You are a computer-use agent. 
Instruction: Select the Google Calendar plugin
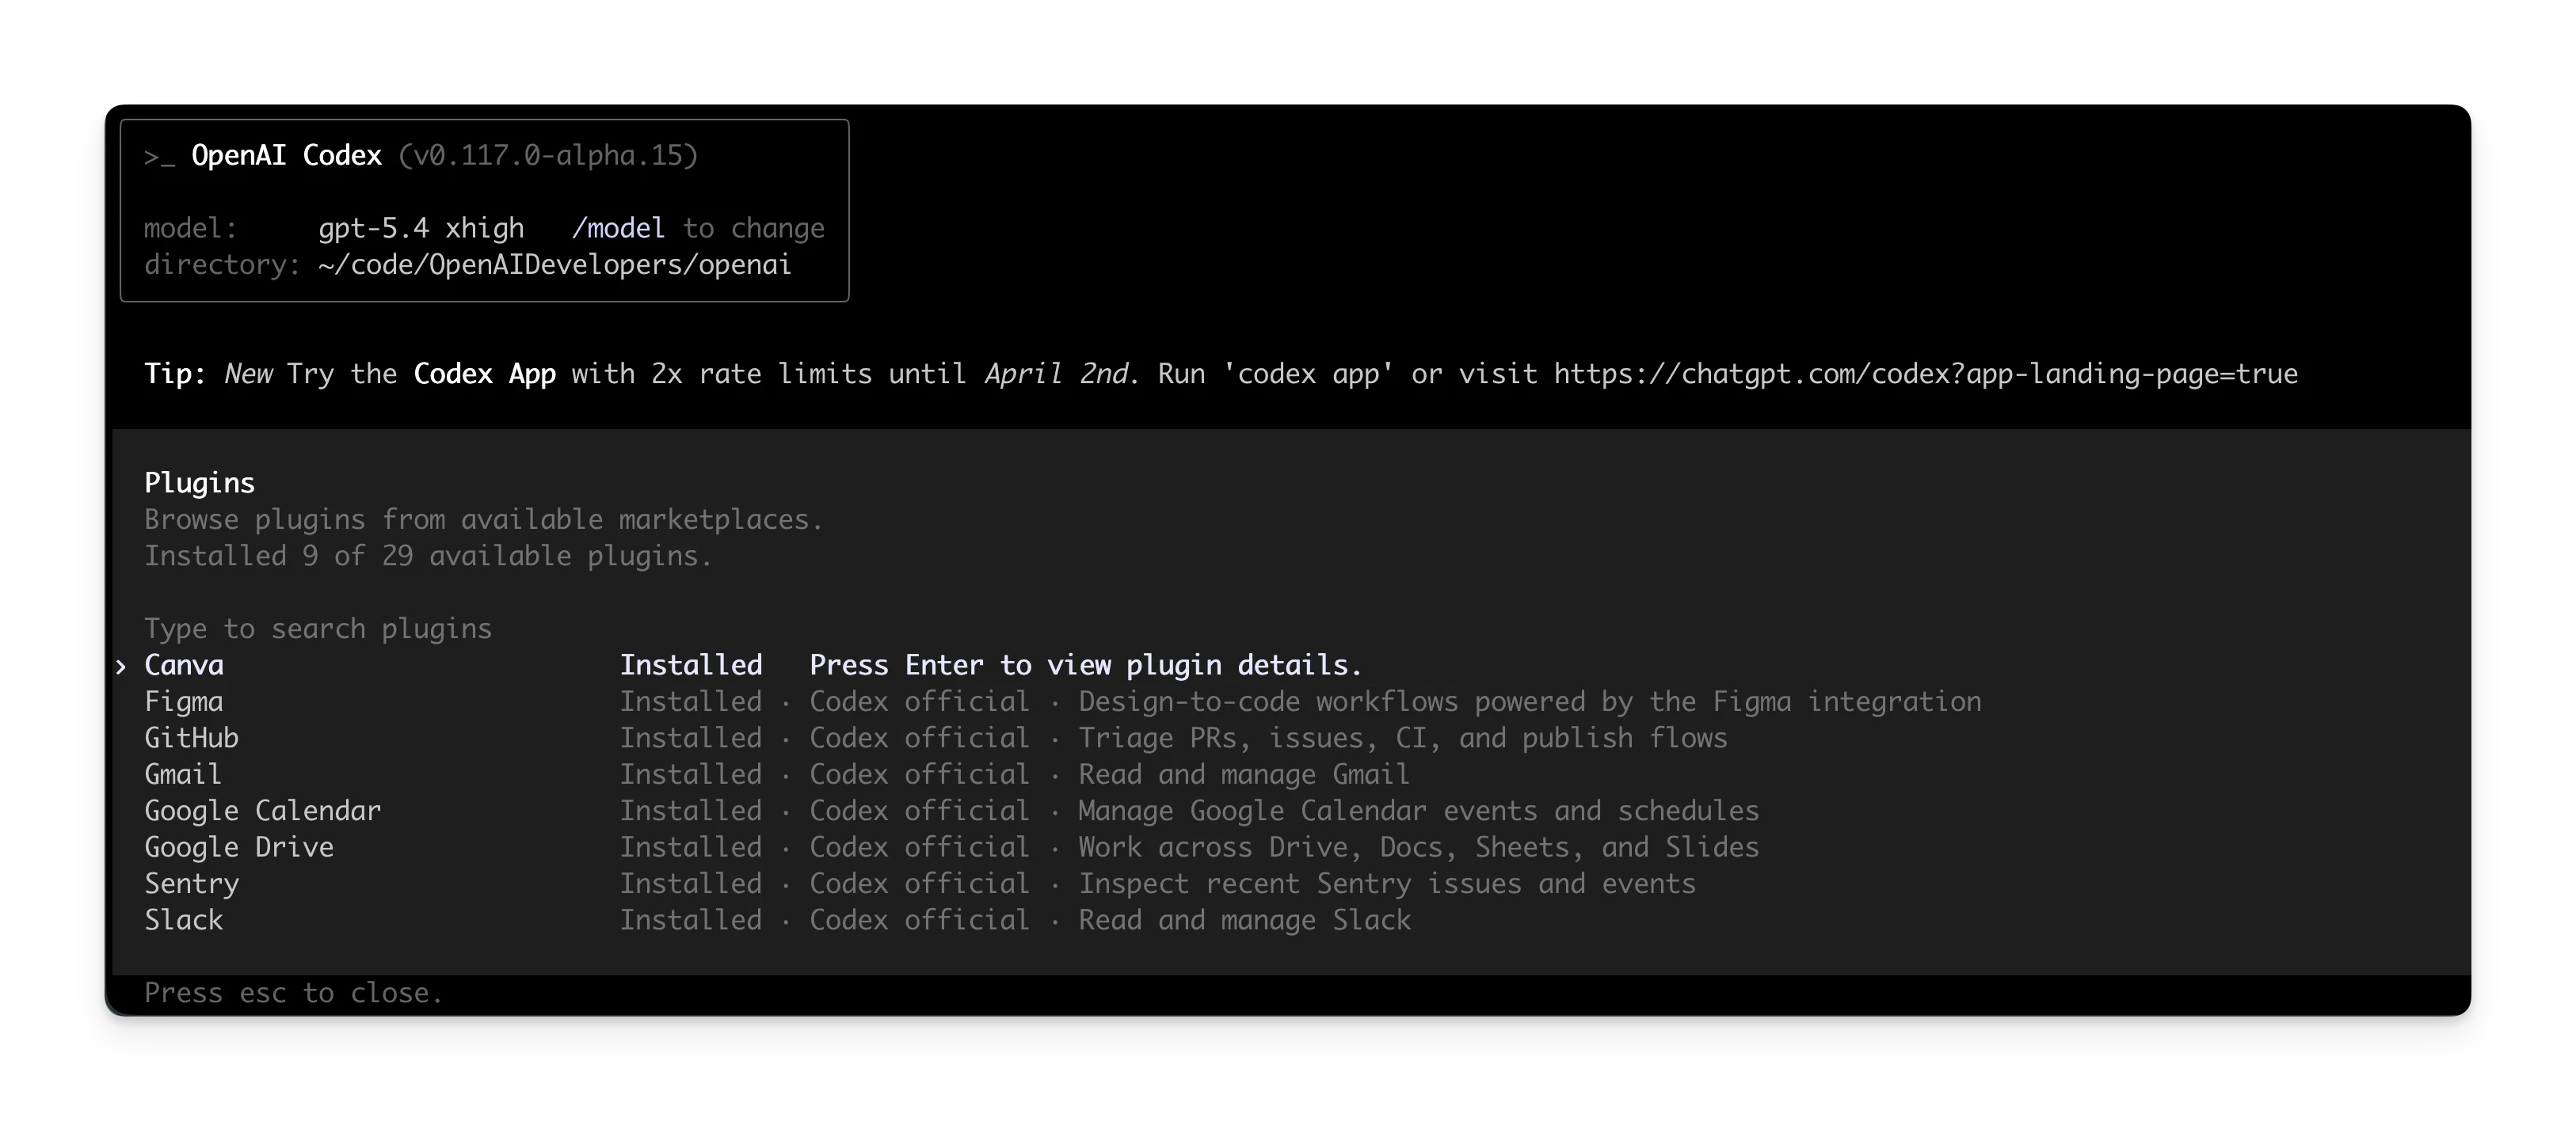1290,811
